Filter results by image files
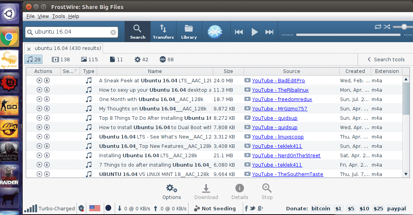 [x=89, y=59]
